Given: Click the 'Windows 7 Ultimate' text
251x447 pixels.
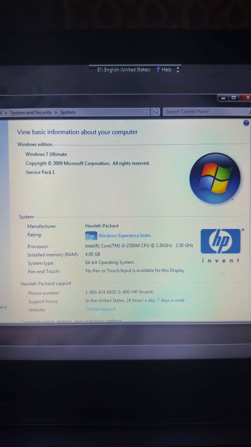Looking at the screenshot, I should point(46,154).
